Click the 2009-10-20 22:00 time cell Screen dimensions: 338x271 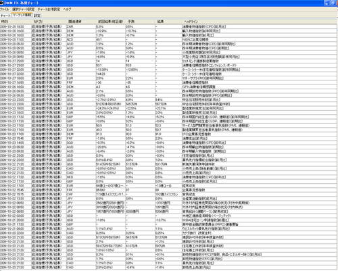coord(16,233)
